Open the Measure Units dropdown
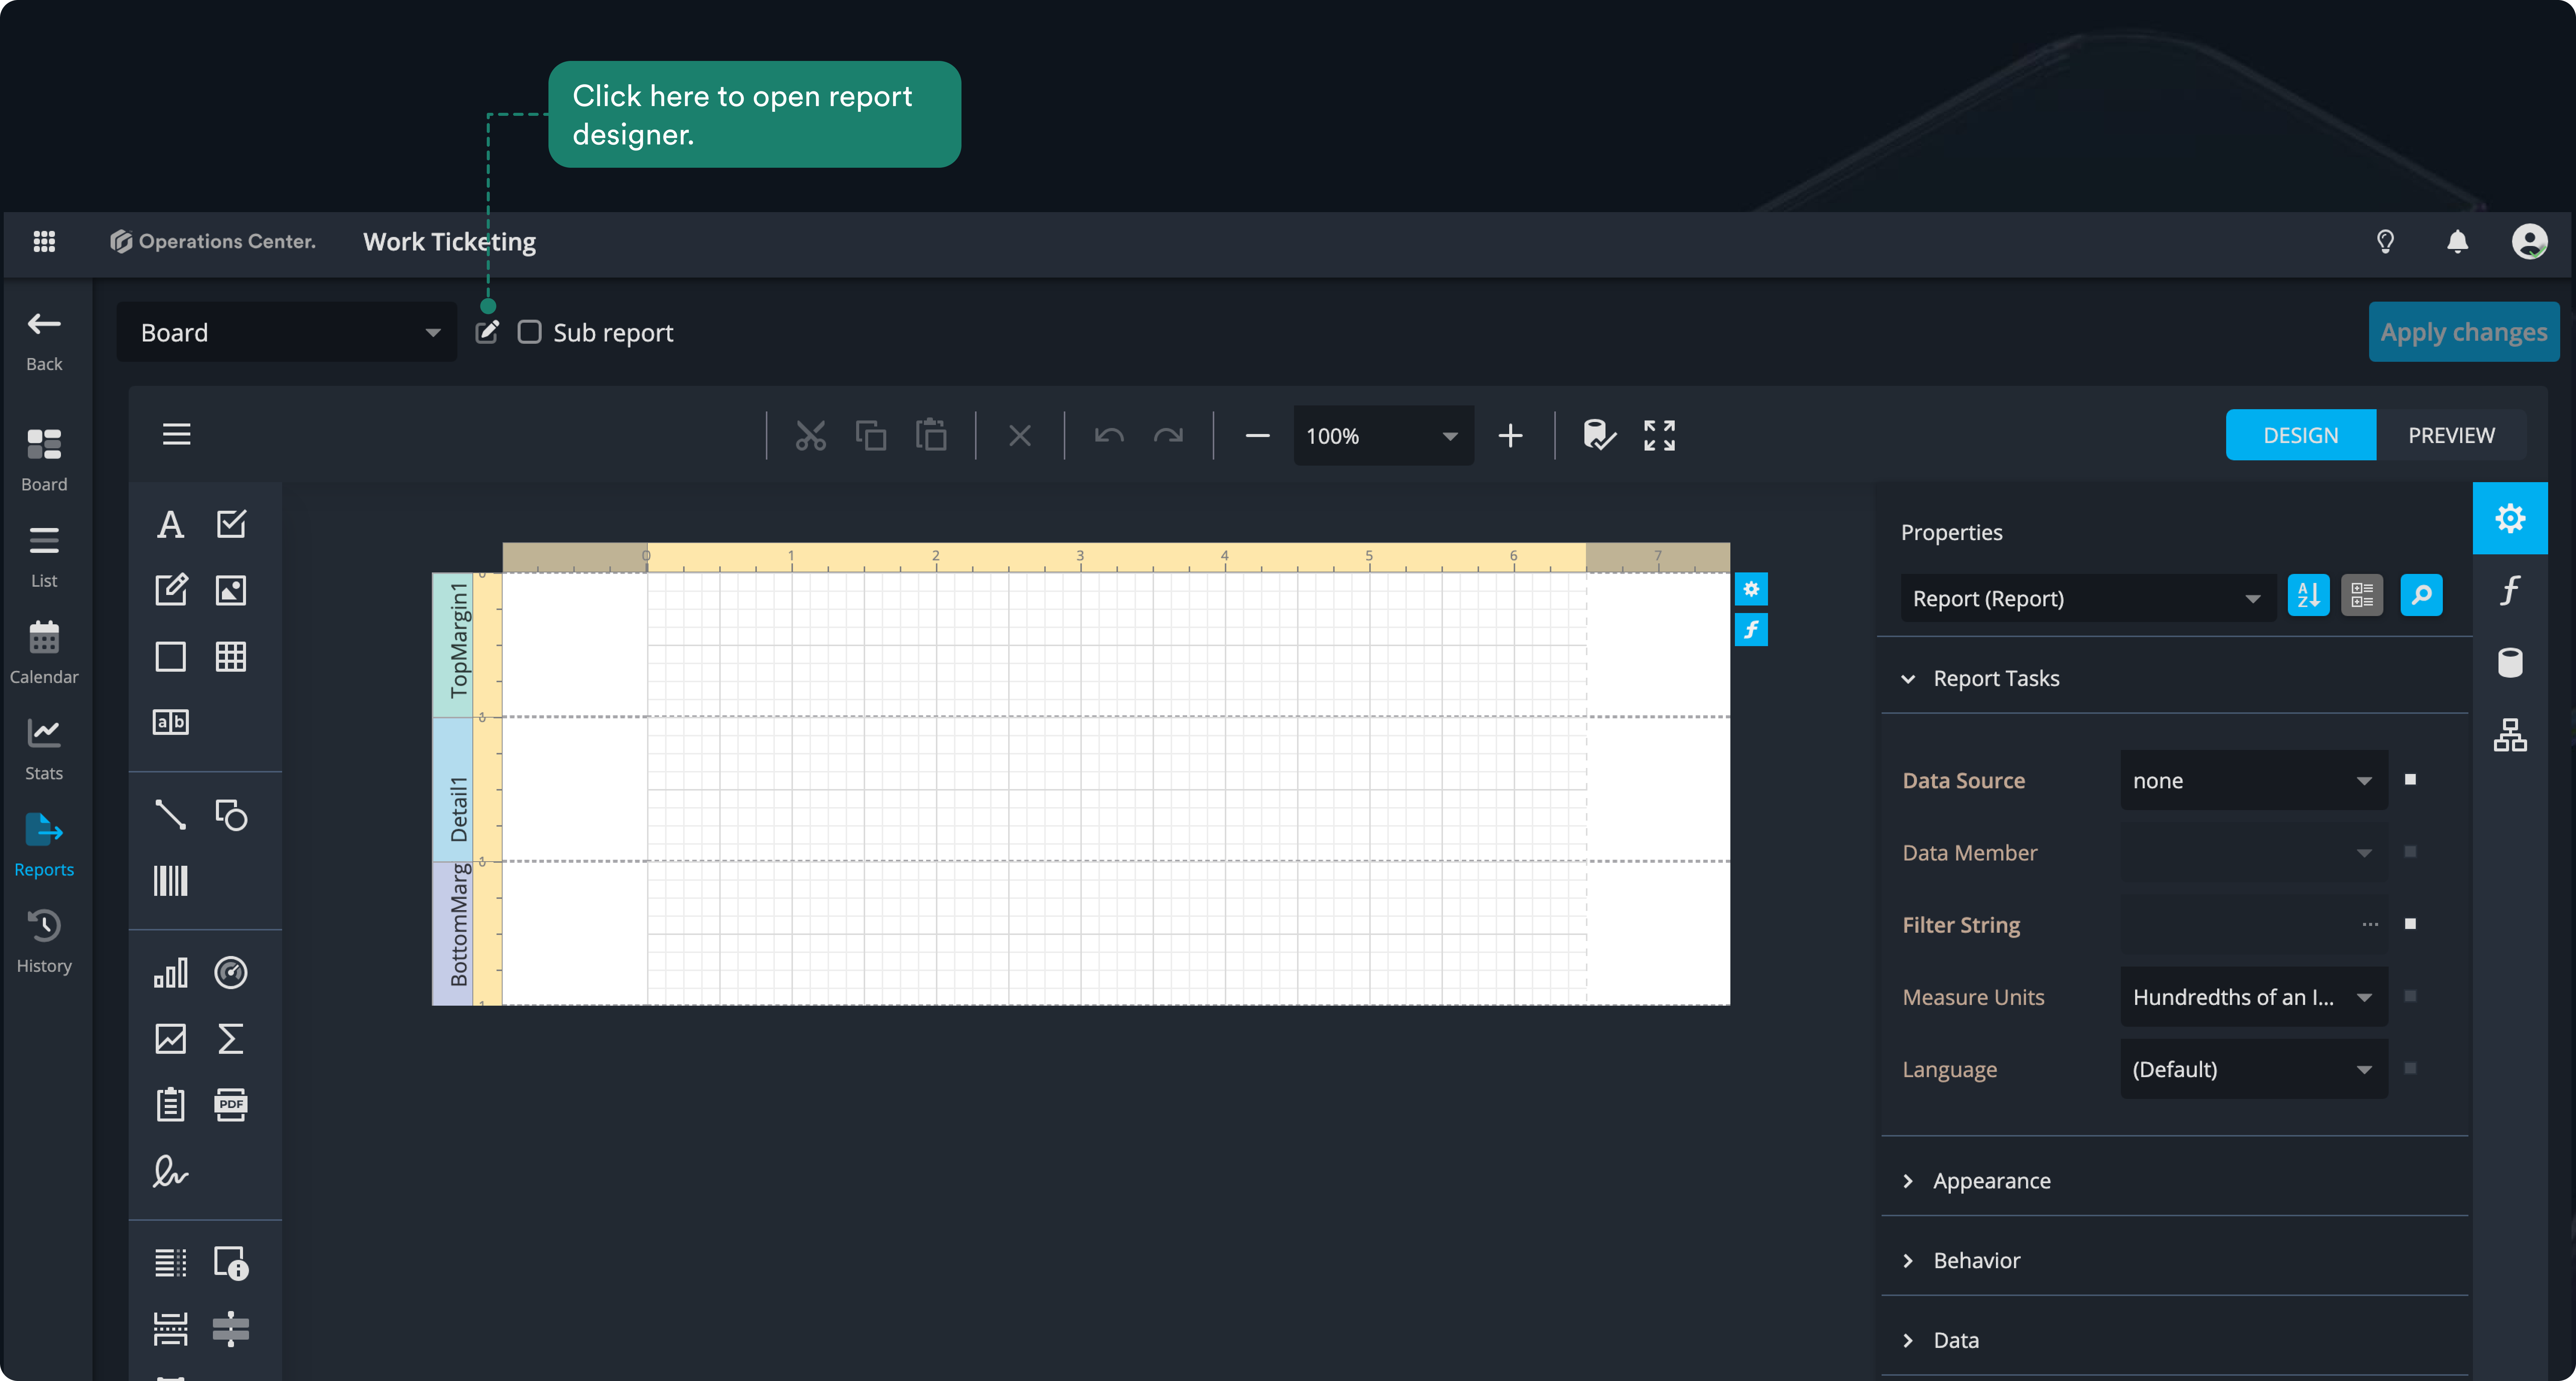Viewport: 2576px width, 1381px height. pos(2254,997)
